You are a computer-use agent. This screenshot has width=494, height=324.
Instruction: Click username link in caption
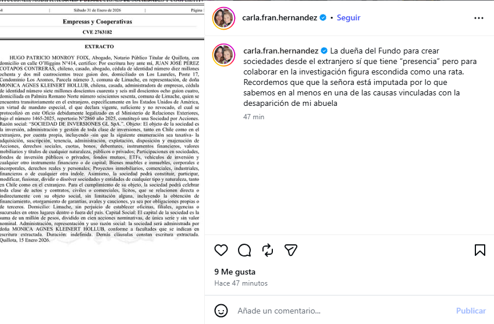(280, 51)
